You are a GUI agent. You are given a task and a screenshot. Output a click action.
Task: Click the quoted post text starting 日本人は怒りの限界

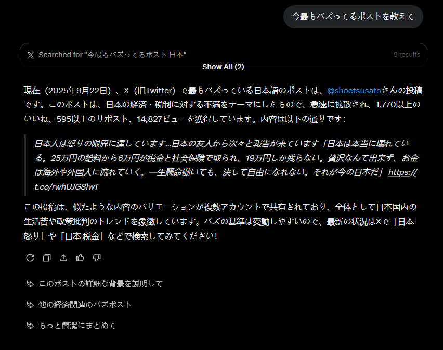tap(218, 158)
